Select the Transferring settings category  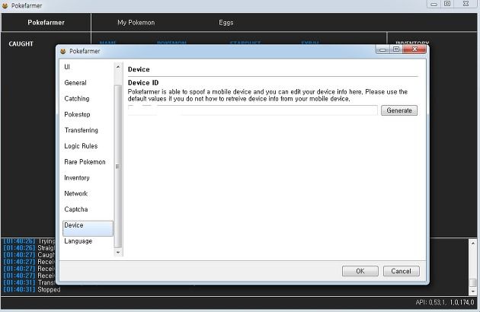coord(81,130)
